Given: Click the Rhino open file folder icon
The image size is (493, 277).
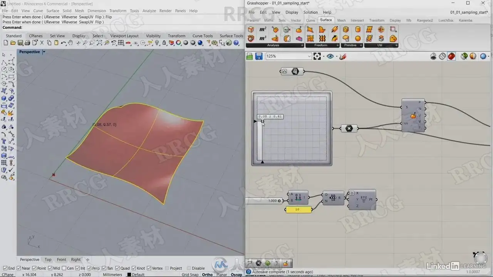Looking at the screenshot, I should point(13,43).
